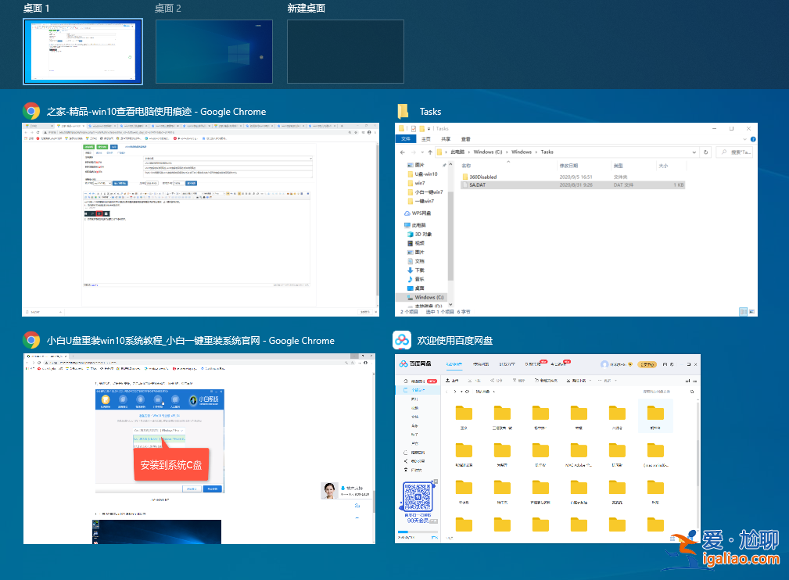Click the search magnifier in Baidu Netdisk
Screen dimensions: 789x580
pos(691,392)
